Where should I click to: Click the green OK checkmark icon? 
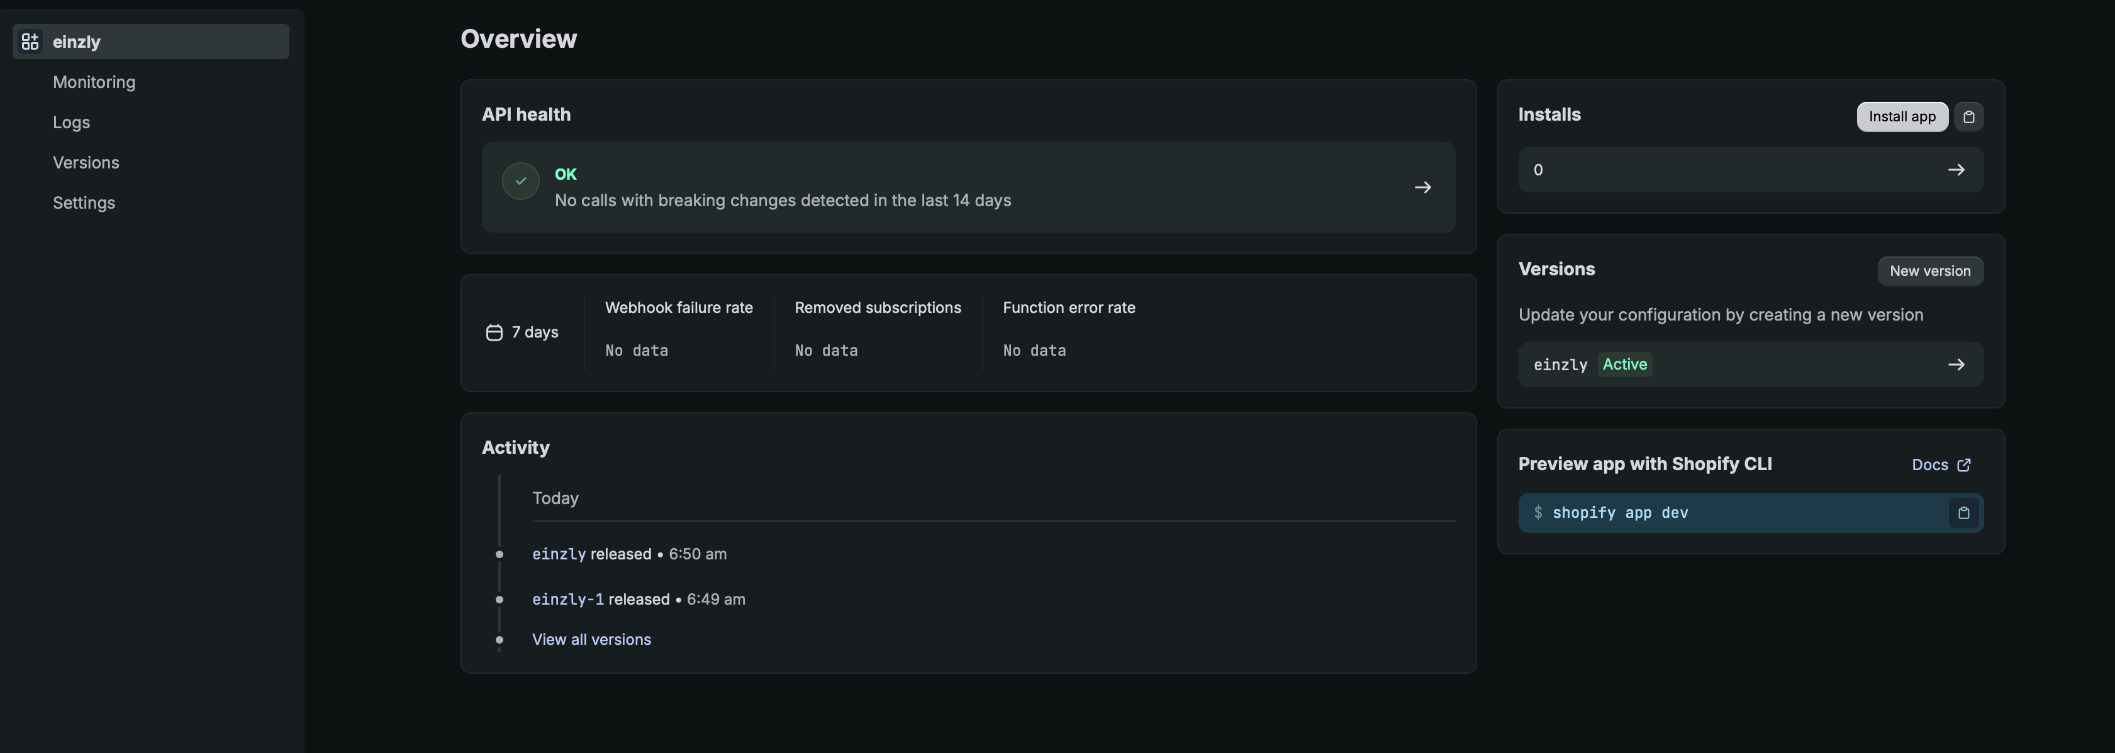click(x=520, y=180)
